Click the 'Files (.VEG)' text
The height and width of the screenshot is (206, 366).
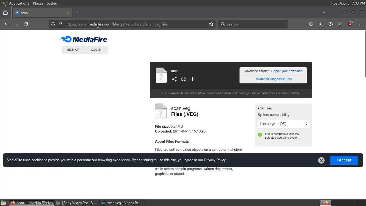click(185, 114)
